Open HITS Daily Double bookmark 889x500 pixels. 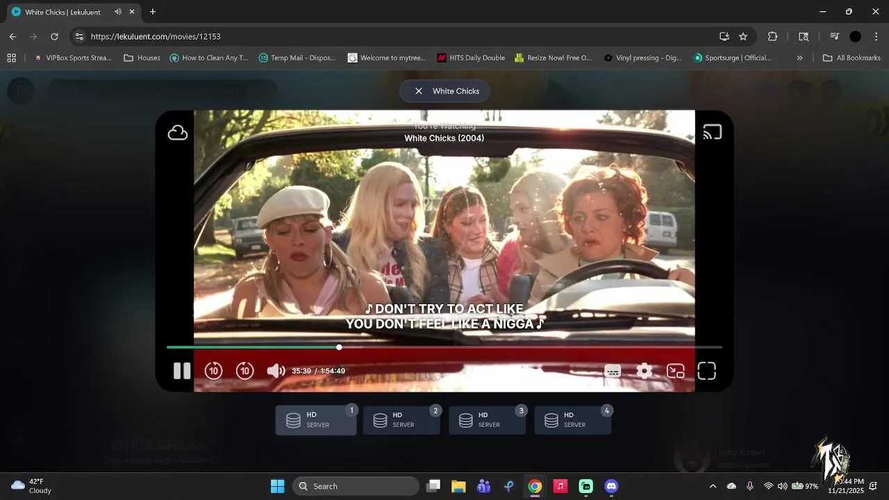471,58
